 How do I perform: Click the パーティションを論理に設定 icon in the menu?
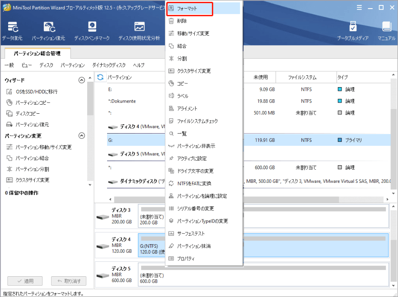(171, 196)
